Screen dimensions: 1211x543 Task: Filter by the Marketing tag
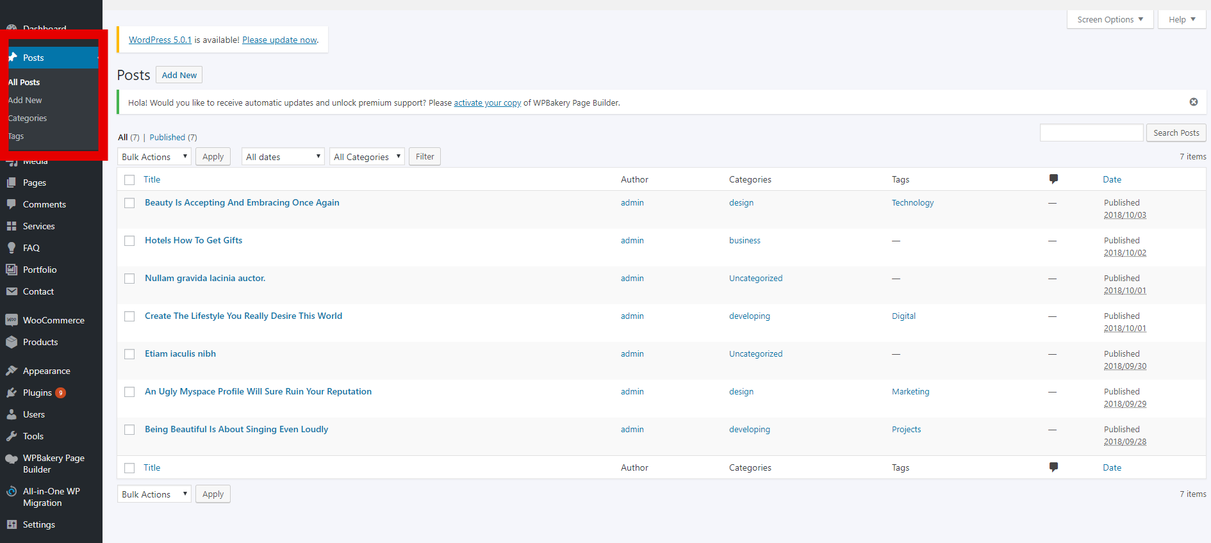click(x=910, y=391)
